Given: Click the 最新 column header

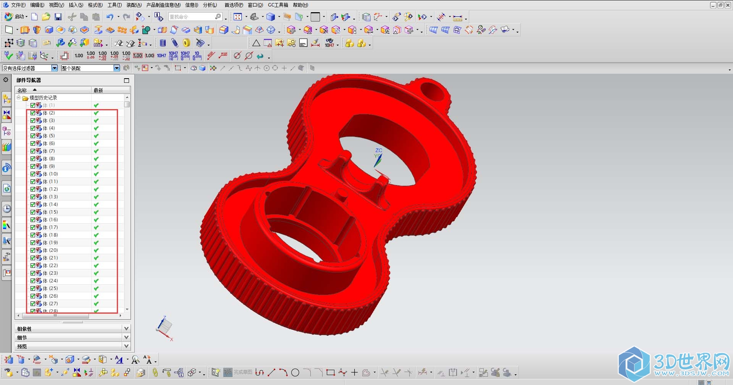Looking at the screenshot, I should click(111, 90).
